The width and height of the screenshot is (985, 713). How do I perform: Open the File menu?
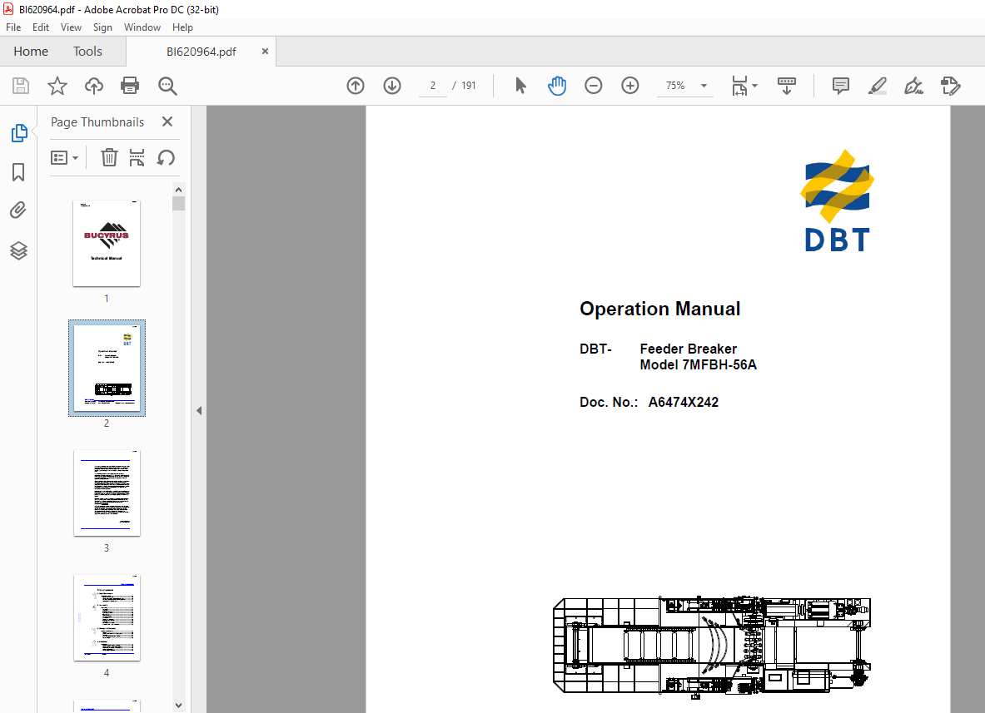(13, 27)
